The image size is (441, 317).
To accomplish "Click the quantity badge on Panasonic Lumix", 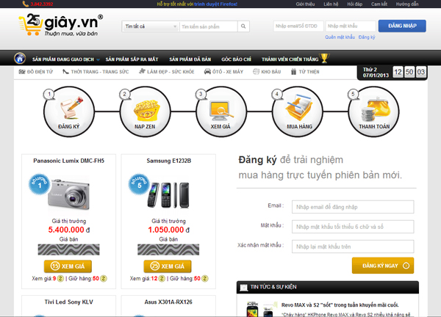I will pos(40,184).
